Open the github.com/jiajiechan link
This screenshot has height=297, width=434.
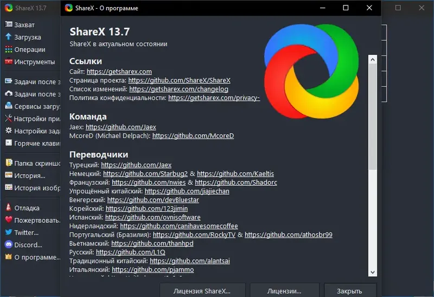187,191
